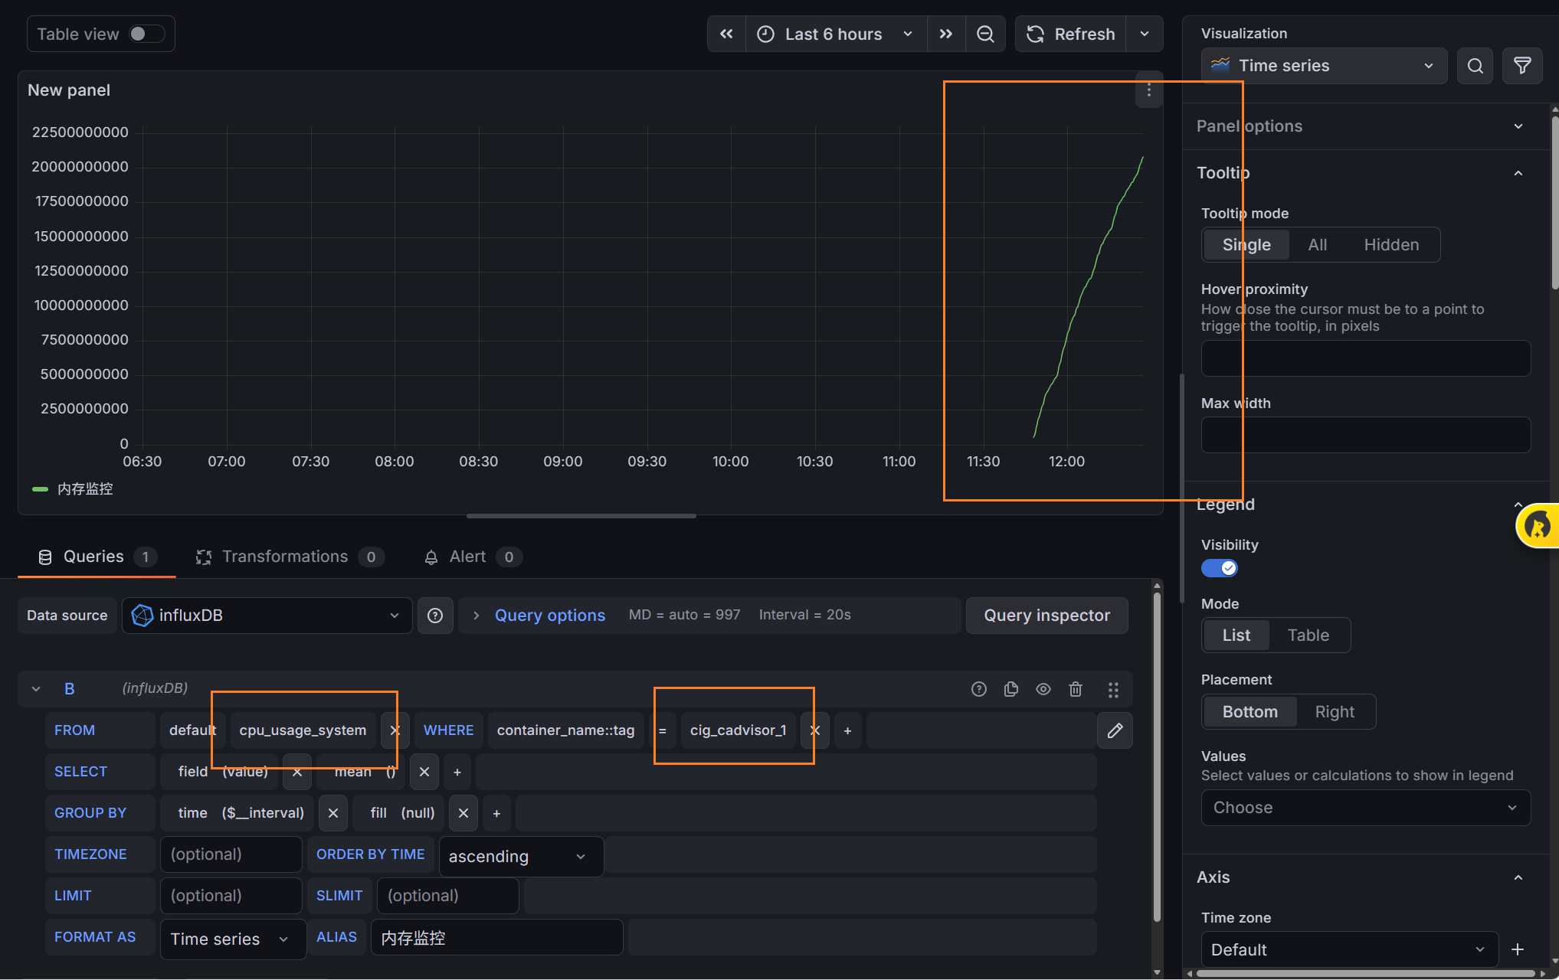The height and width of the screenshot is (980, 1559).
Task: Shift time range forward
Action: pos(946,34)
